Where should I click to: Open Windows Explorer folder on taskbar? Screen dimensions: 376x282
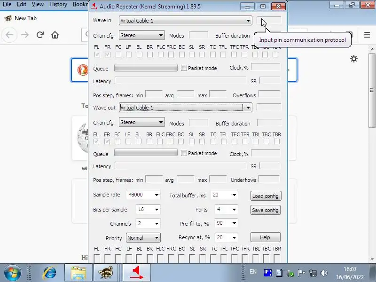pos(78,273)
